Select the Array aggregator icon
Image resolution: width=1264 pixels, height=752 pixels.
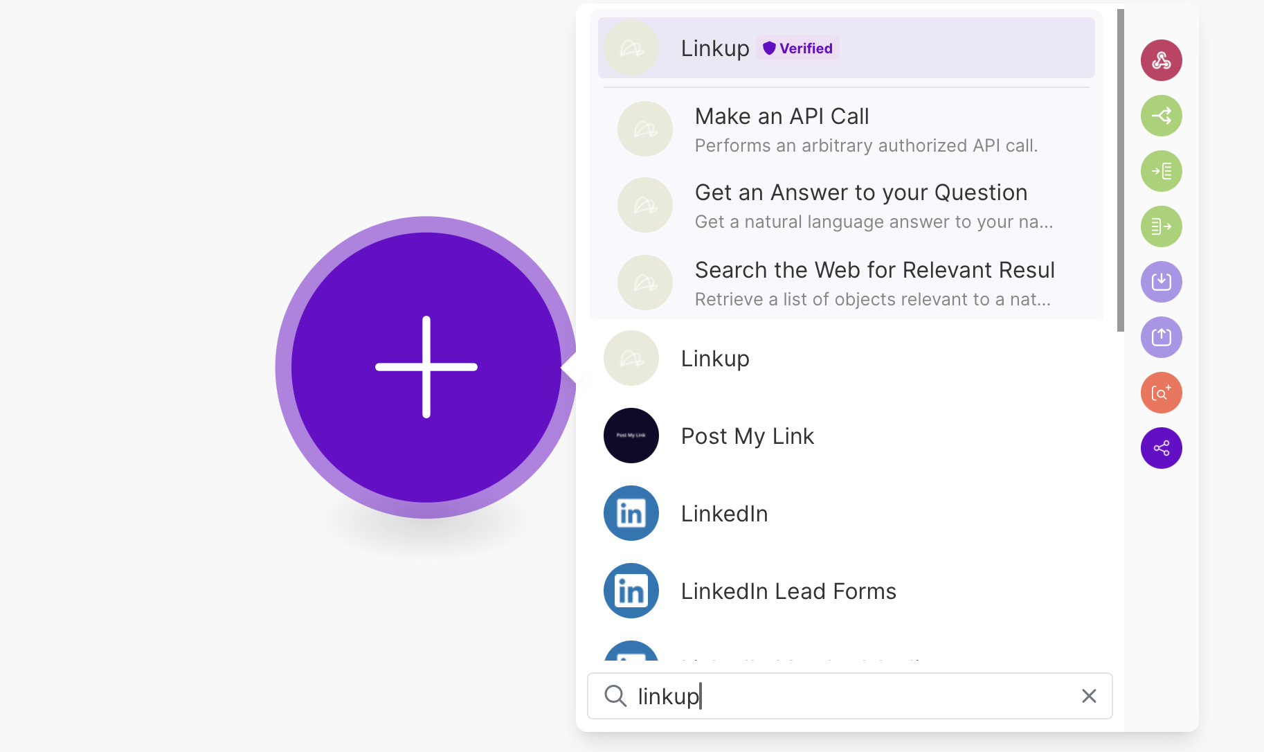click(x=1161, y=171)
